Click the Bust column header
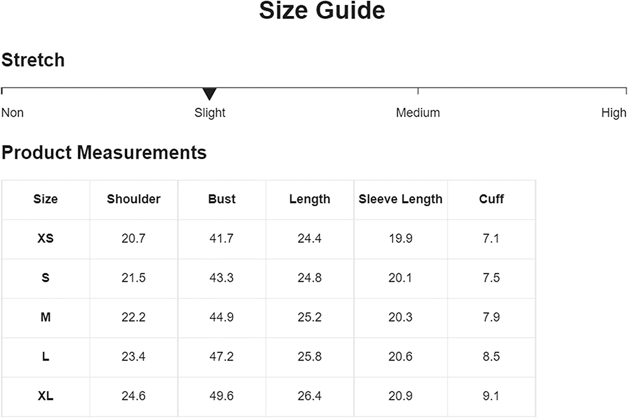628x418 pixels. (222, 199)
